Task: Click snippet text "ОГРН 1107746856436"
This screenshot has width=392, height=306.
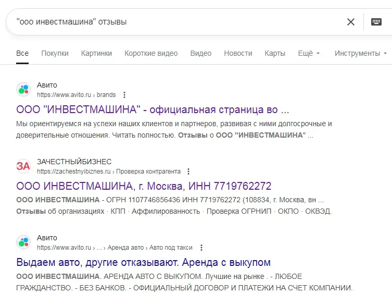Action: (x=143, y=200)
